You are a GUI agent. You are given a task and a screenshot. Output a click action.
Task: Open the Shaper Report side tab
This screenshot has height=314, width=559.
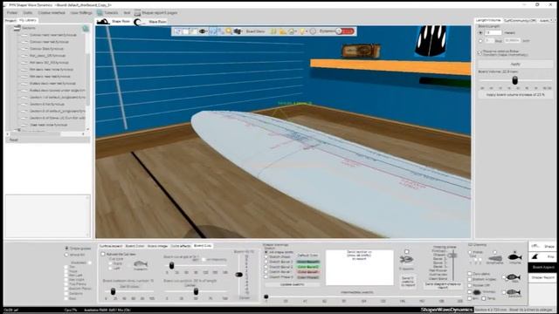(542, 277)
